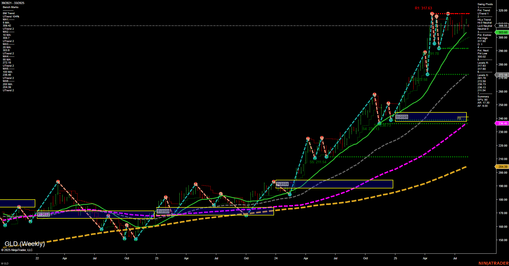Screen dimensions: 509x266
Task: Click the Y:2023 yearly box label
Action: [x=163, y=211]
